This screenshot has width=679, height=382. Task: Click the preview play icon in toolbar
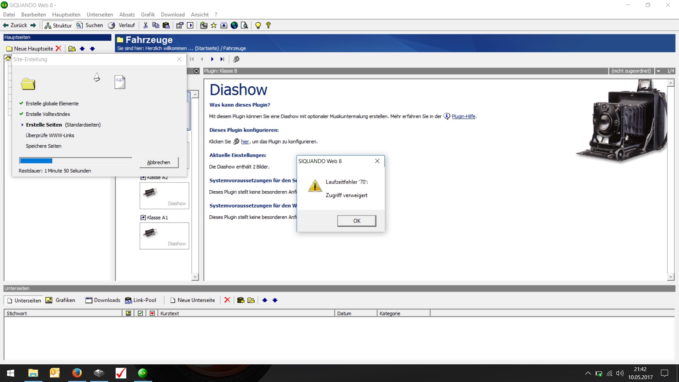tap(190, 25)
